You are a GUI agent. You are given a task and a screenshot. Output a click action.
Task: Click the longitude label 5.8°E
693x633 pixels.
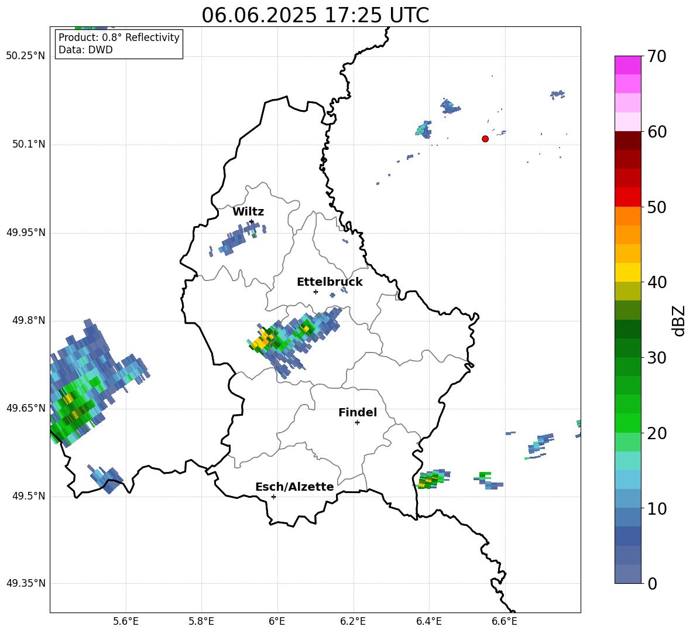(201, 621)
